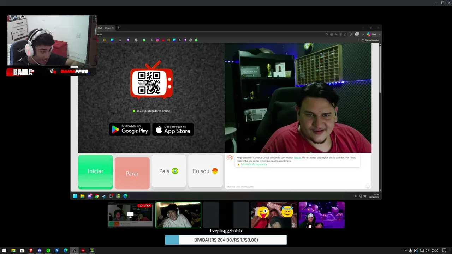Open a new browser tab
Viewport: 452px width, 254px height.
tap(119, 28)
